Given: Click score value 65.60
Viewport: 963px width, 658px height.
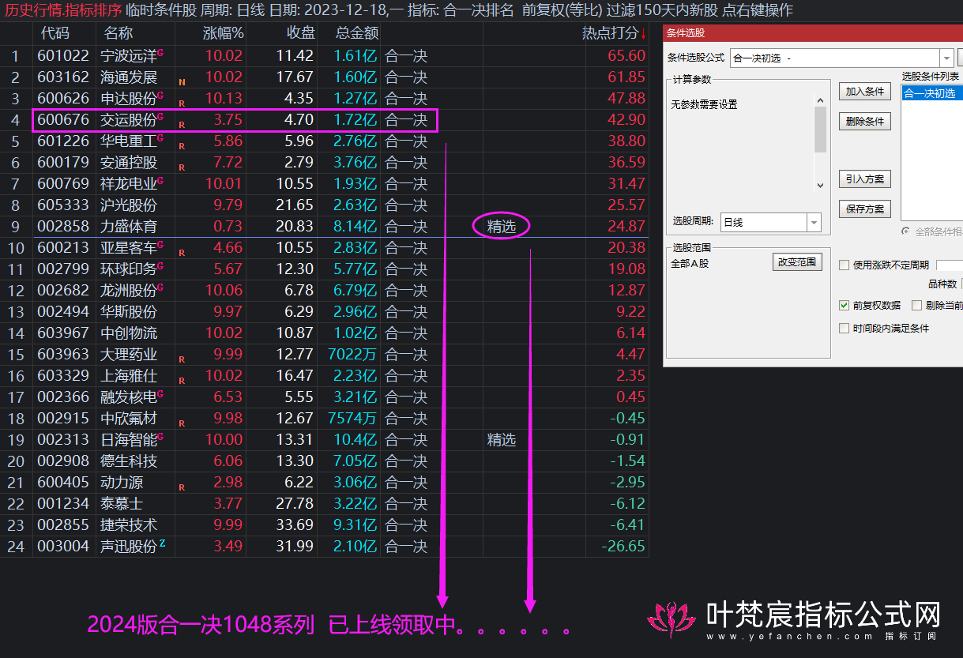Looking at the screenshot, I should pos(626,56).
